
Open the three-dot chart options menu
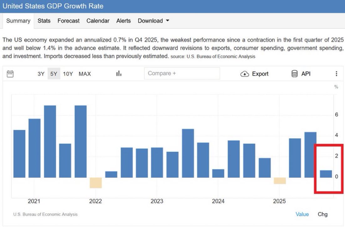pyautogui.click(x=337, y=74)
